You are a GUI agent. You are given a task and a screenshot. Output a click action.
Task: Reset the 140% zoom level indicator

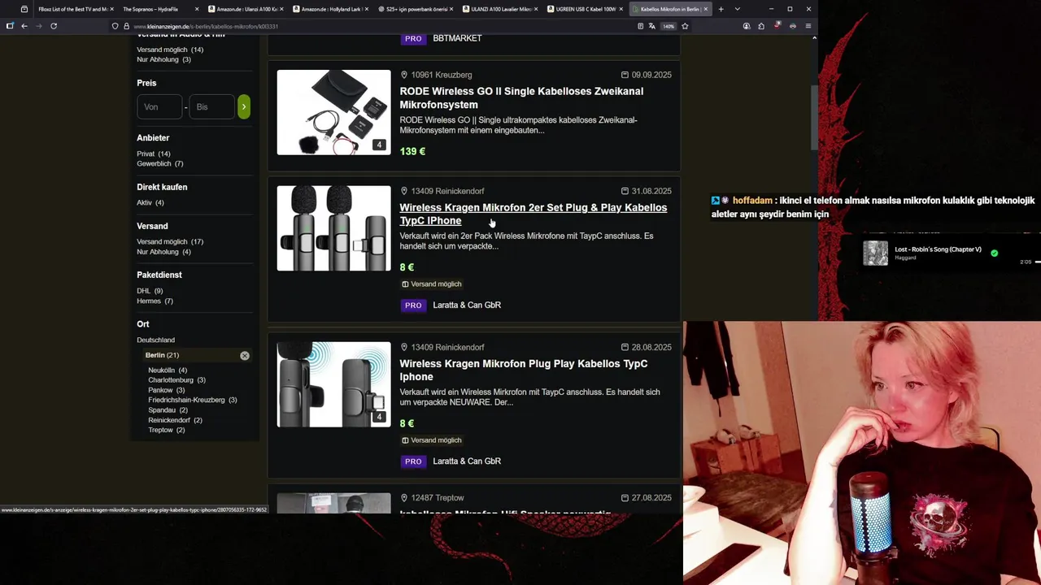click(669, 26)
